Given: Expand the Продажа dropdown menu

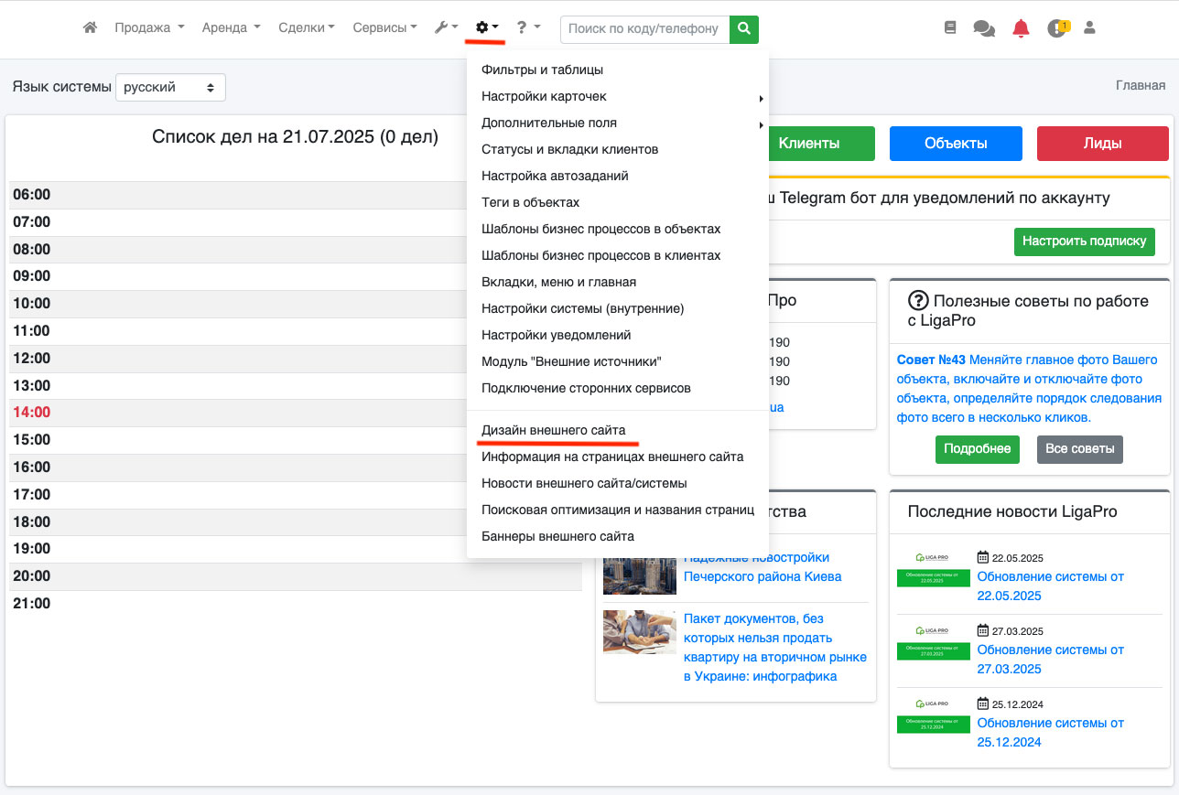Looking at the screenshot, I should coord(149,28).
